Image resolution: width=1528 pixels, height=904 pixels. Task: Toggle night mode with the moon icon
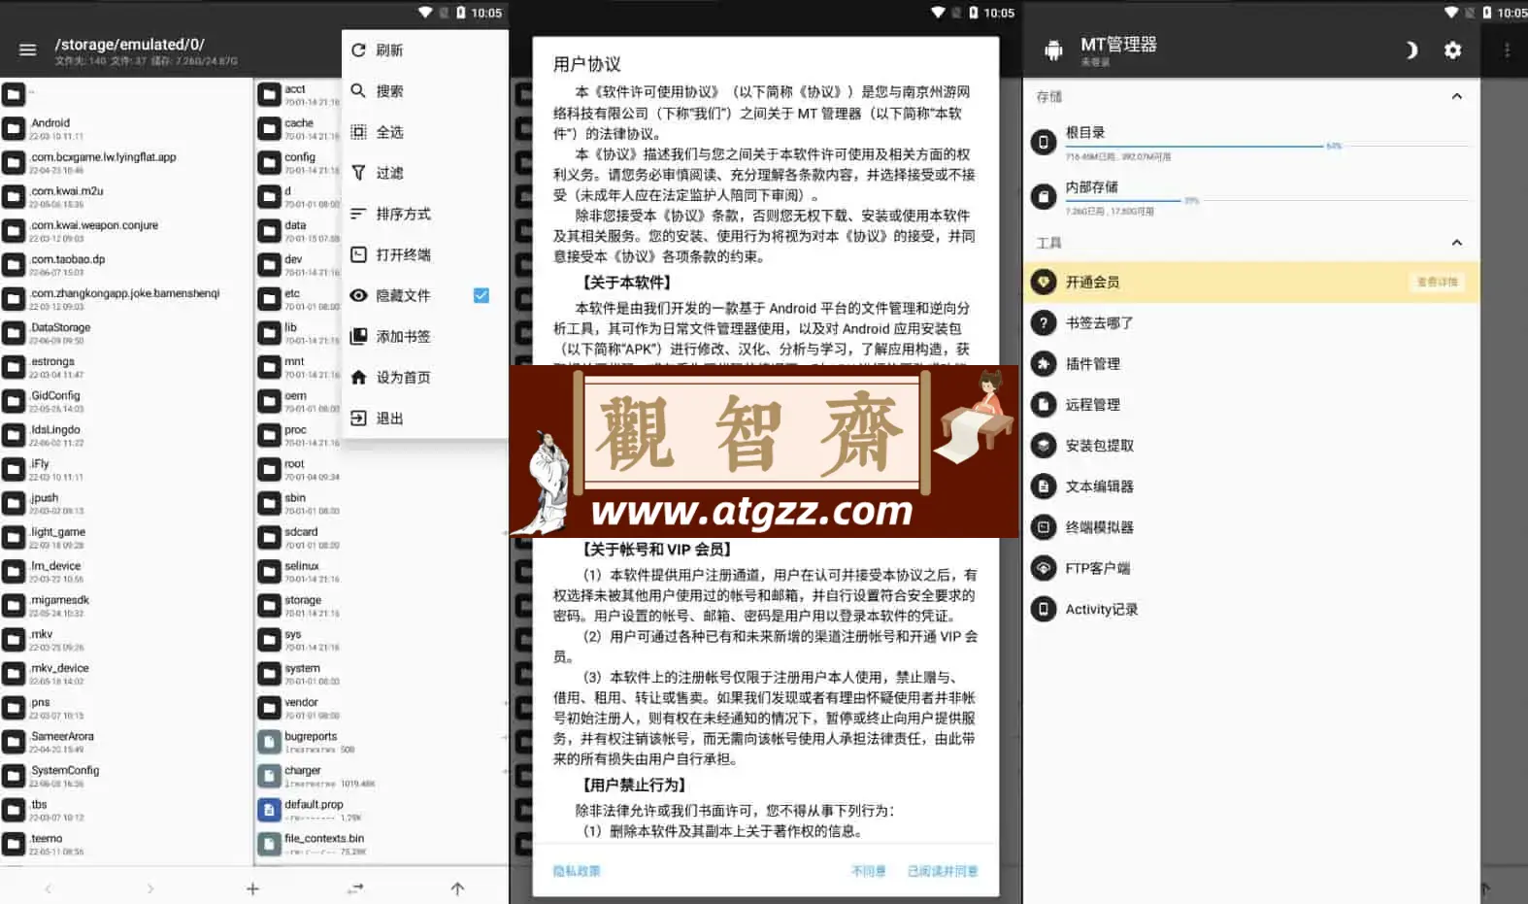click(1411, 50)
